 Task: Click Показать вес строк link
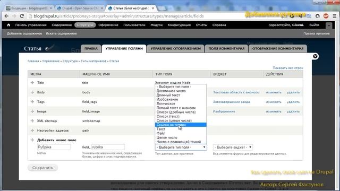(x=288, y=68)
